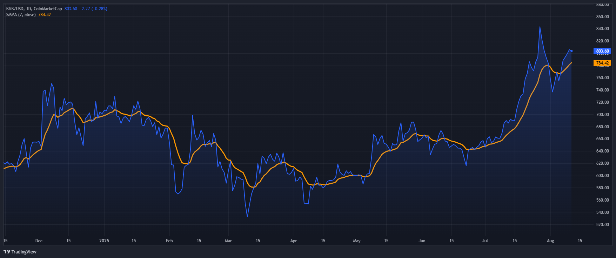This screenshot has width=616, height=258.
Task: Click the -2.27 (-0.28%) price change text
Action: 93,9
